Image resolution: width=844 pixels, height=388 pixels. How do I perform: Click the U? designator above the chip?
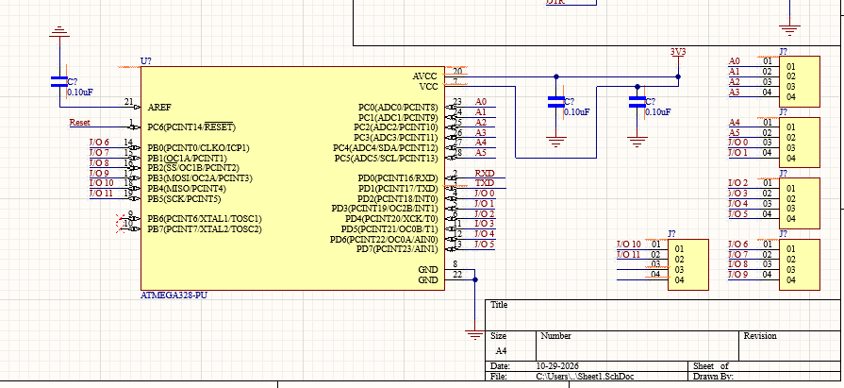[146, 61]
